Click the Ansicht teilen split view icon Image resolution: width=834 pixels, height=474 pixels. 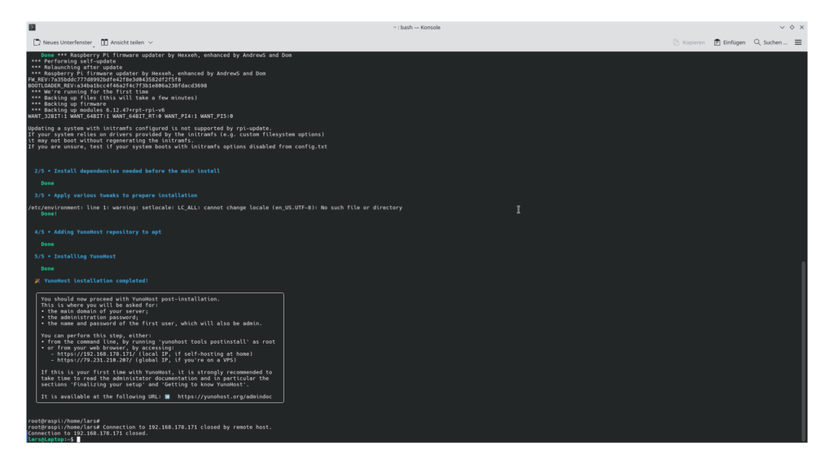coord(104,42)
